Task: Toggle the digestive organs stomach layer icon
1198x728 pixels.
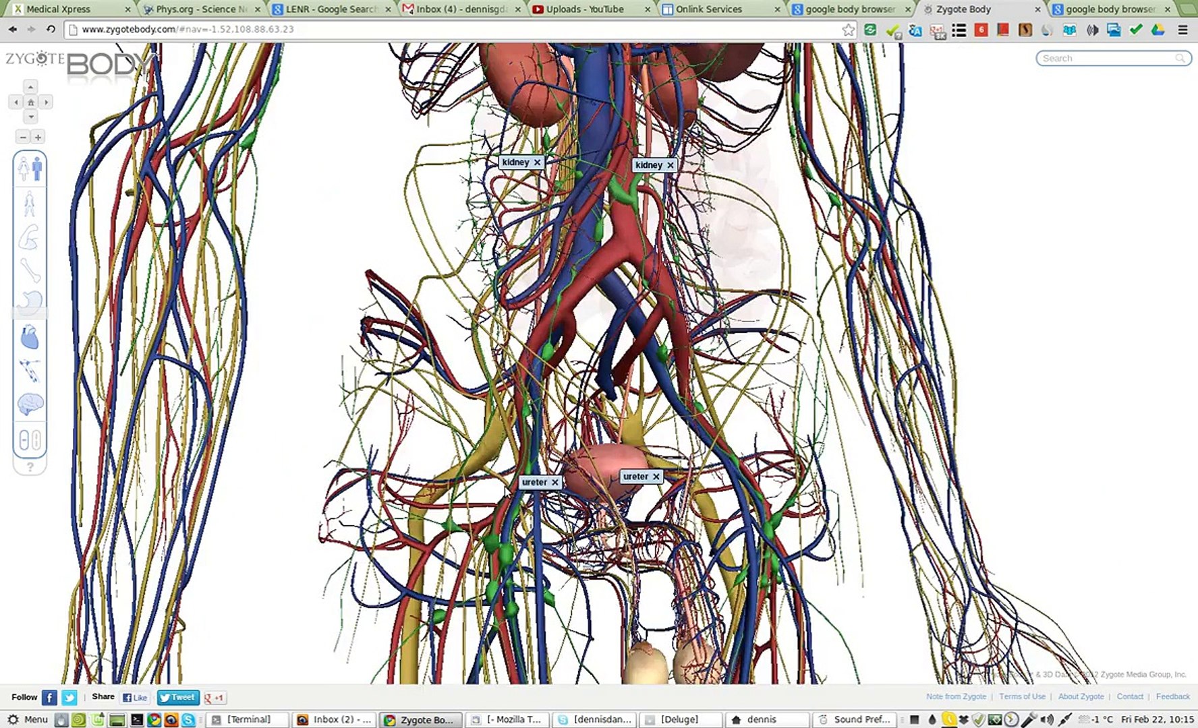Action: (30, 301)
